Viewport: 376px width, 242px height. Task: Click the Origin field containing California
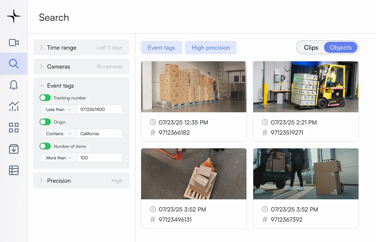tap(99, 134)
